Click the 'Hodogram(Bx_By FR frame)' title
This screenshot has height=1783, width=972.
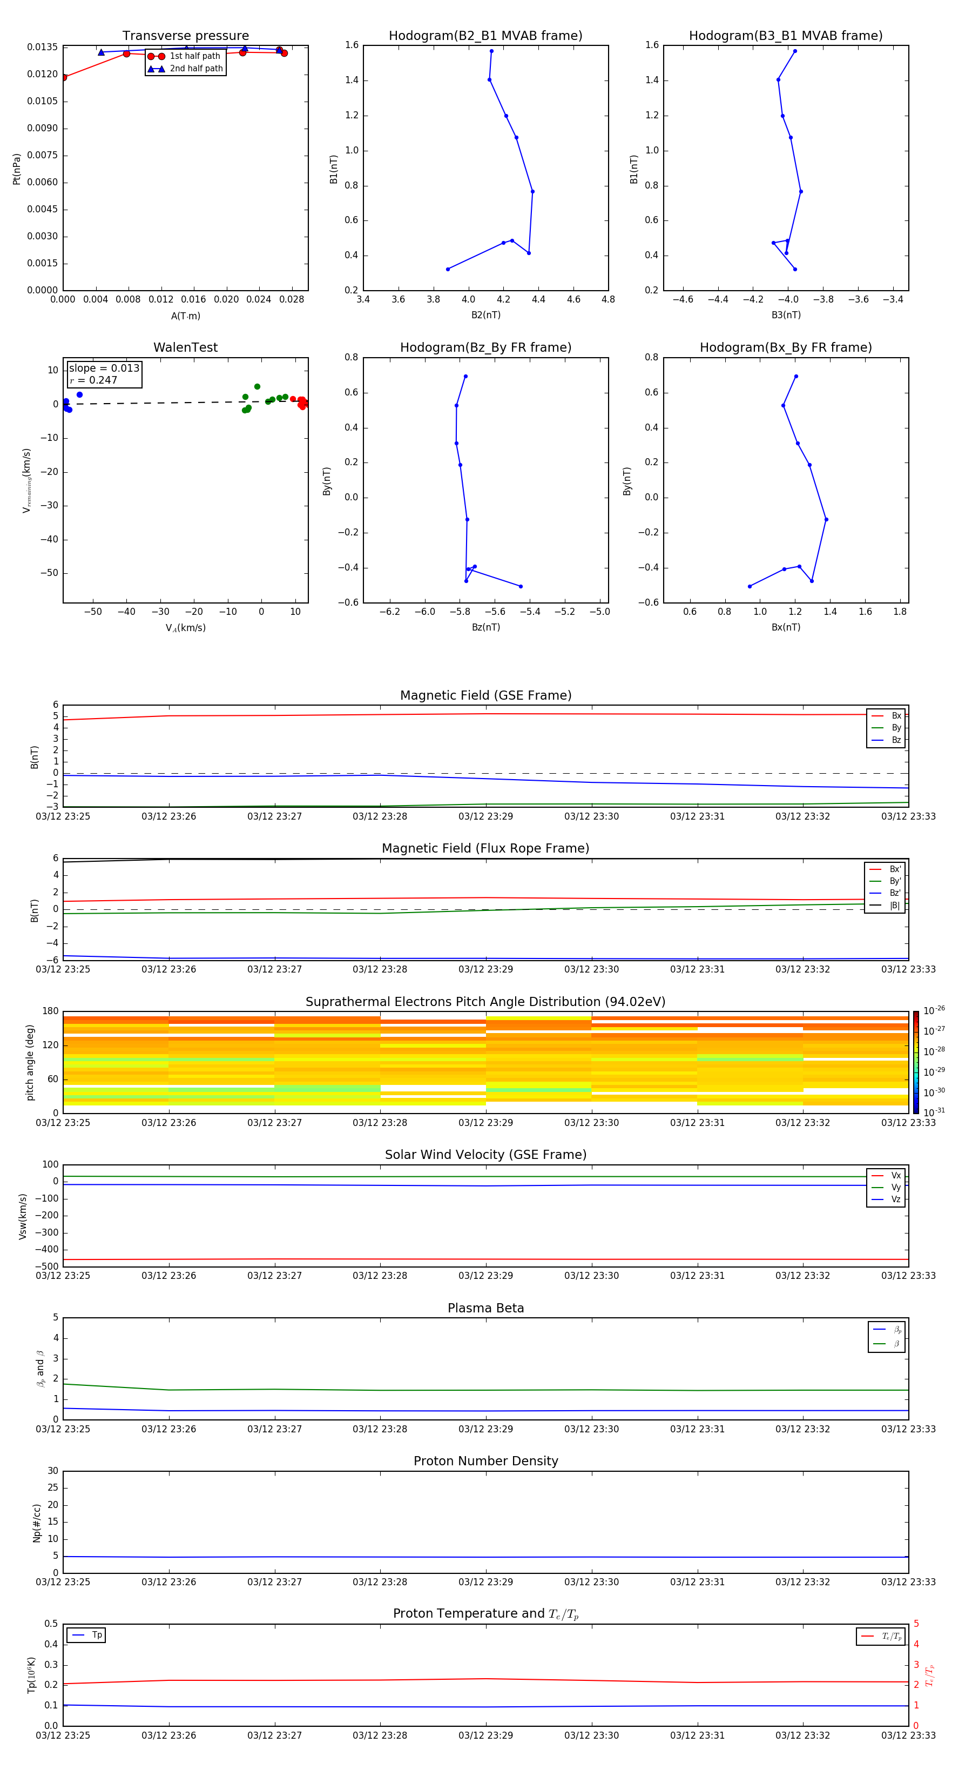pyautogui.click(x=785, y=347)
